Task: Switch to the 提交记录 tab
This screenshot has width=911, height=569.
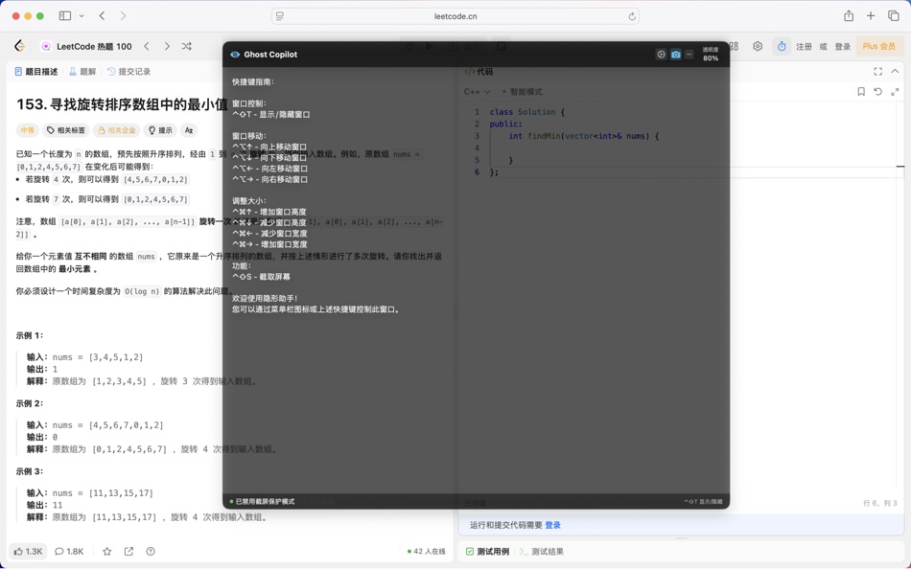Action: [128, 72]
